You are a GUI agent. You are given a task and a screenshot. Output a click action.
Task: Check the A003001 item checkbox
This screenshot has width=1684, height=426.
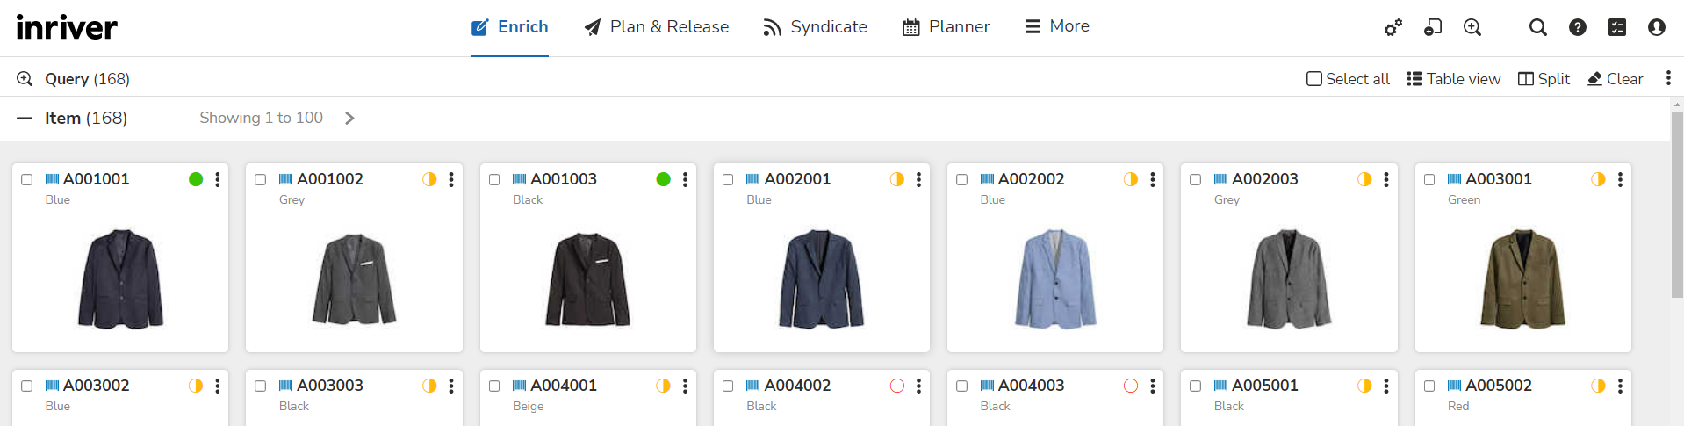click(x=1429, y=179)
